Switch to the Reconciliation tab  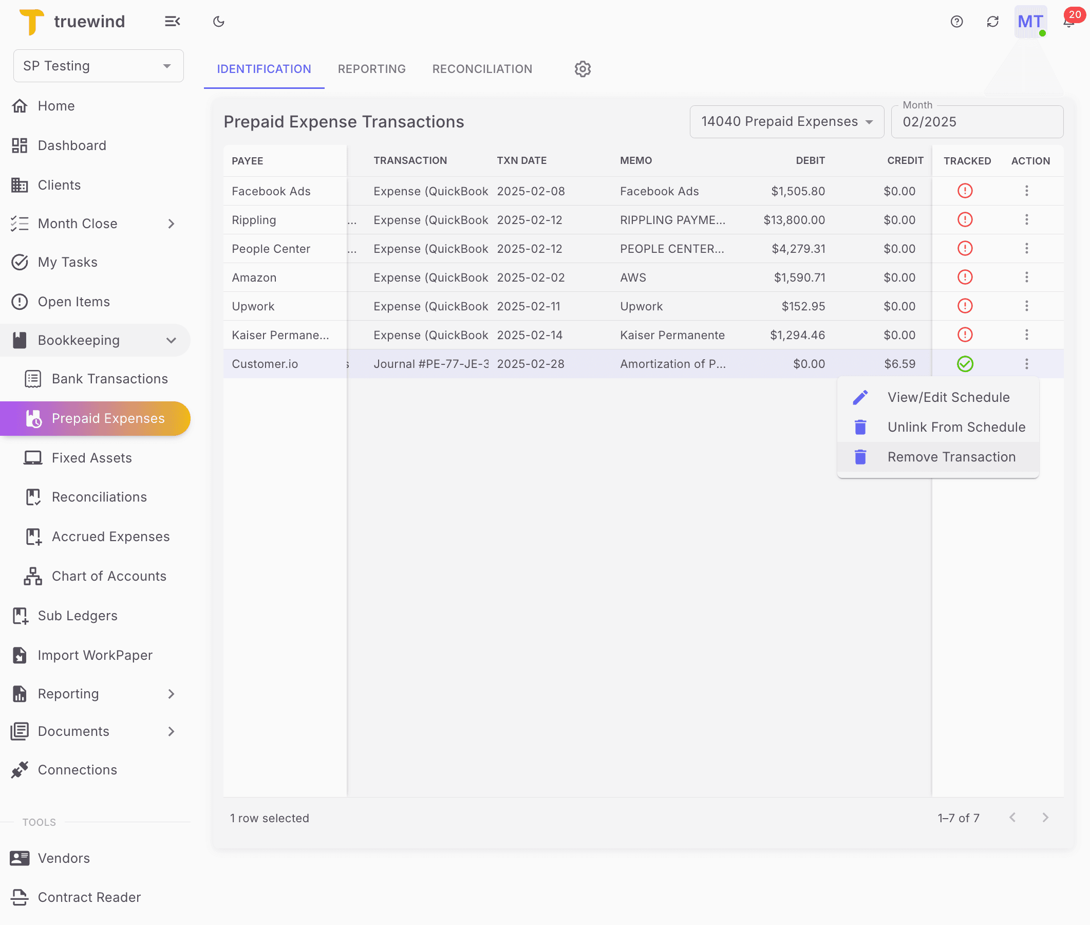[482, 69]
